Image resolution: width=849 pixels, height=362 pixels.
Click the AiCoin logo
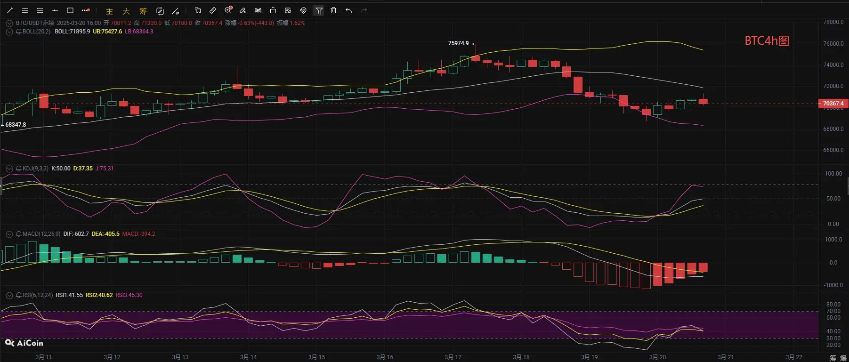tap(24, 343)
